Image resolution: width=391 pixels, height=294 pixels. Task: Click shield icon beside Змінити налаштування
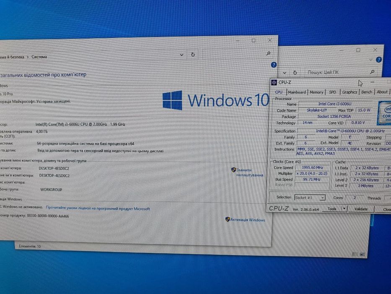point(233,170)
